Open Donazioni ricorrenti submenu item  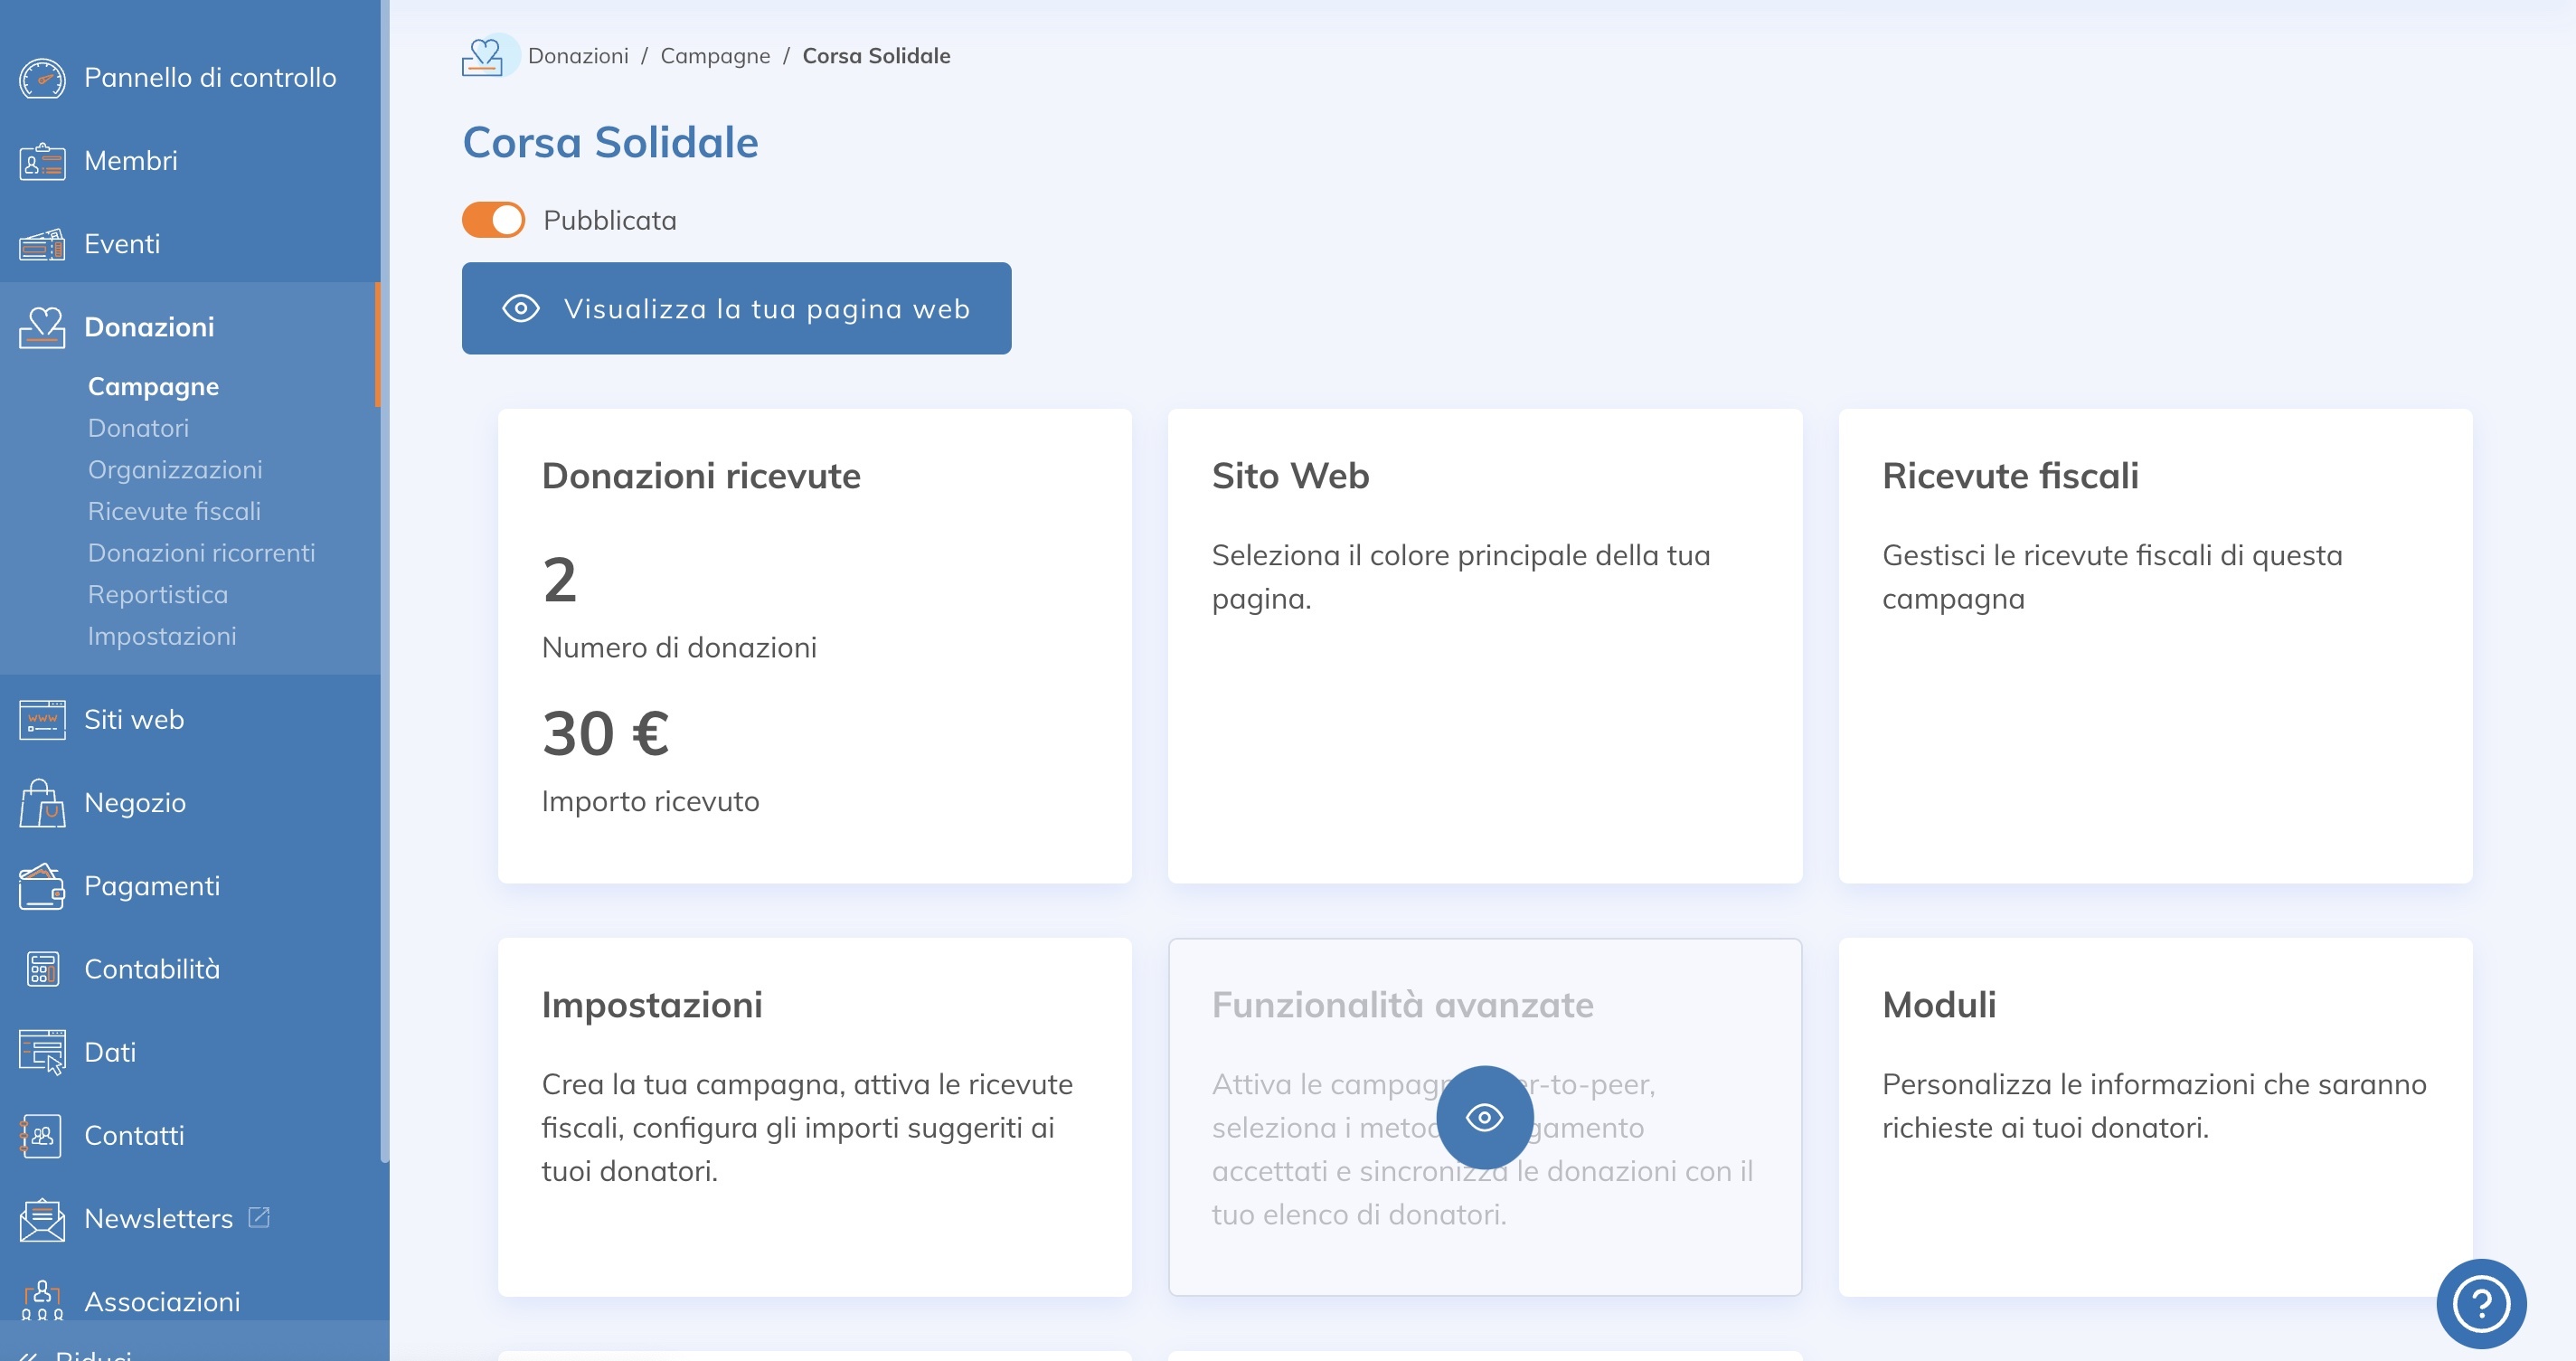(x=201, y=553)
